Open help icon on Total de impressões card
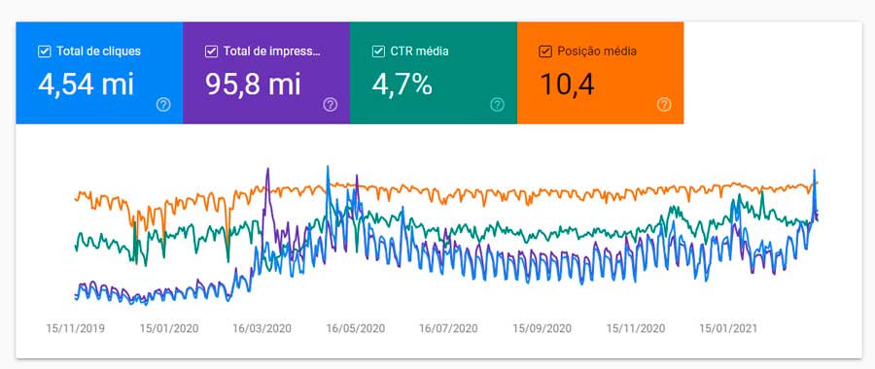 [331, 105]
